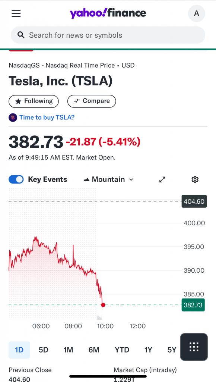Tap the search magnifier icon

[x=21, y=35]
